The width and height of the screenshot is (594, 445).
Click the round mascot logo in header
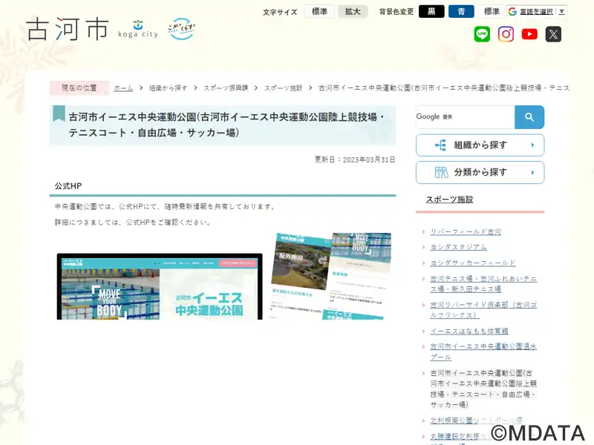pyautogui.click(x=181, y=30)
